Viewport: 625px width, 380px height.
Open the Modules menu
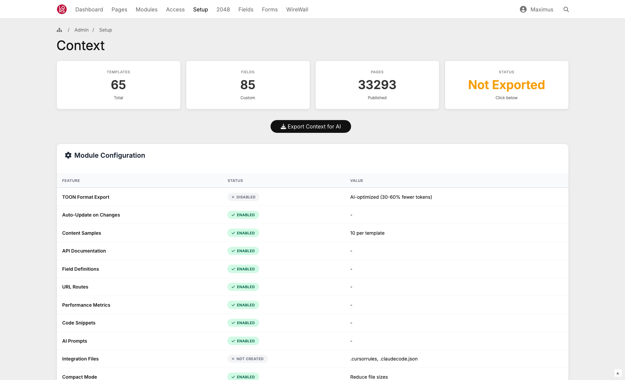pyautogui.click(x=147, y=9)
